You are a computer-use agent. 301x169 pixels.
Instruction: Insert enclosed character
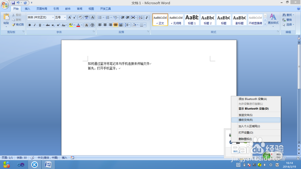click(92, 25)
